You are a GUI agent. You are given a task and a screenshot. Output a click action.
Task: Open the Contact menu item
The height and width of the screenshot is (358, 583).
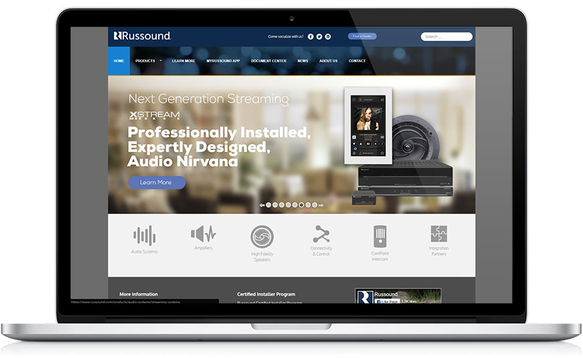click(x=357, y=61)
